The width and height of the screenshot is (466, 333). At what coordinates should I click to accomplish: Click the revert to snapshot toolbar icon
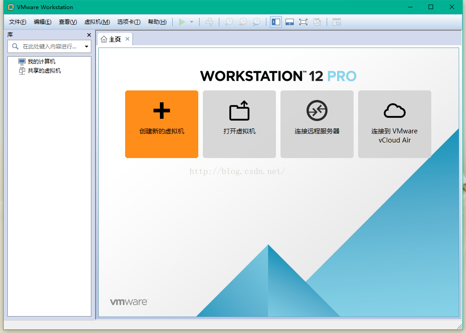[243, 22]
